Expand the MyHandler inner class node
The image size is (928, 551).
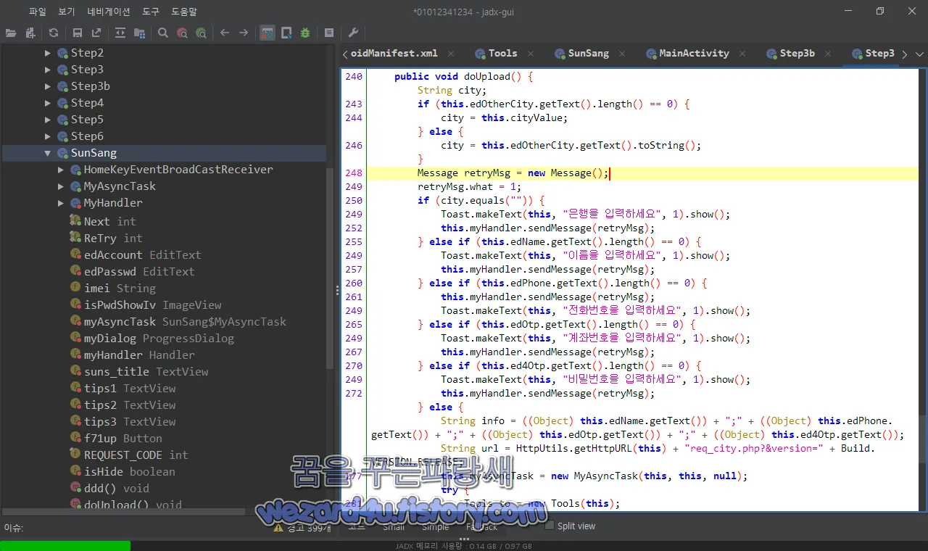tap(61, 203)
